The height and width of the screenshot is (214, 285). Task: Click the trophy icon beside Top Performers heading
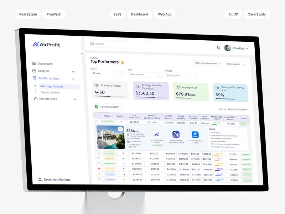[x=123, y=62]
